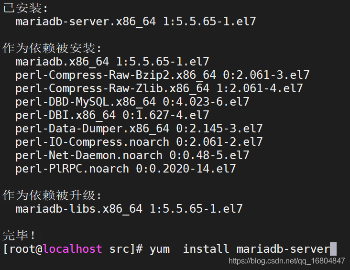Click the 已安装 heading line
Viewport: 350px width, 270px height.
[26, 8]
